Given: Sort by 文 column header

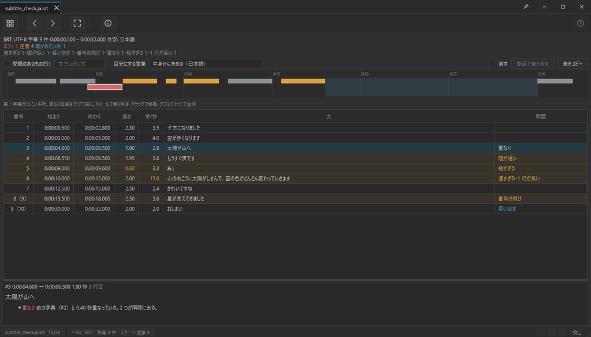Looking at the screenshot, I should 328,116.
